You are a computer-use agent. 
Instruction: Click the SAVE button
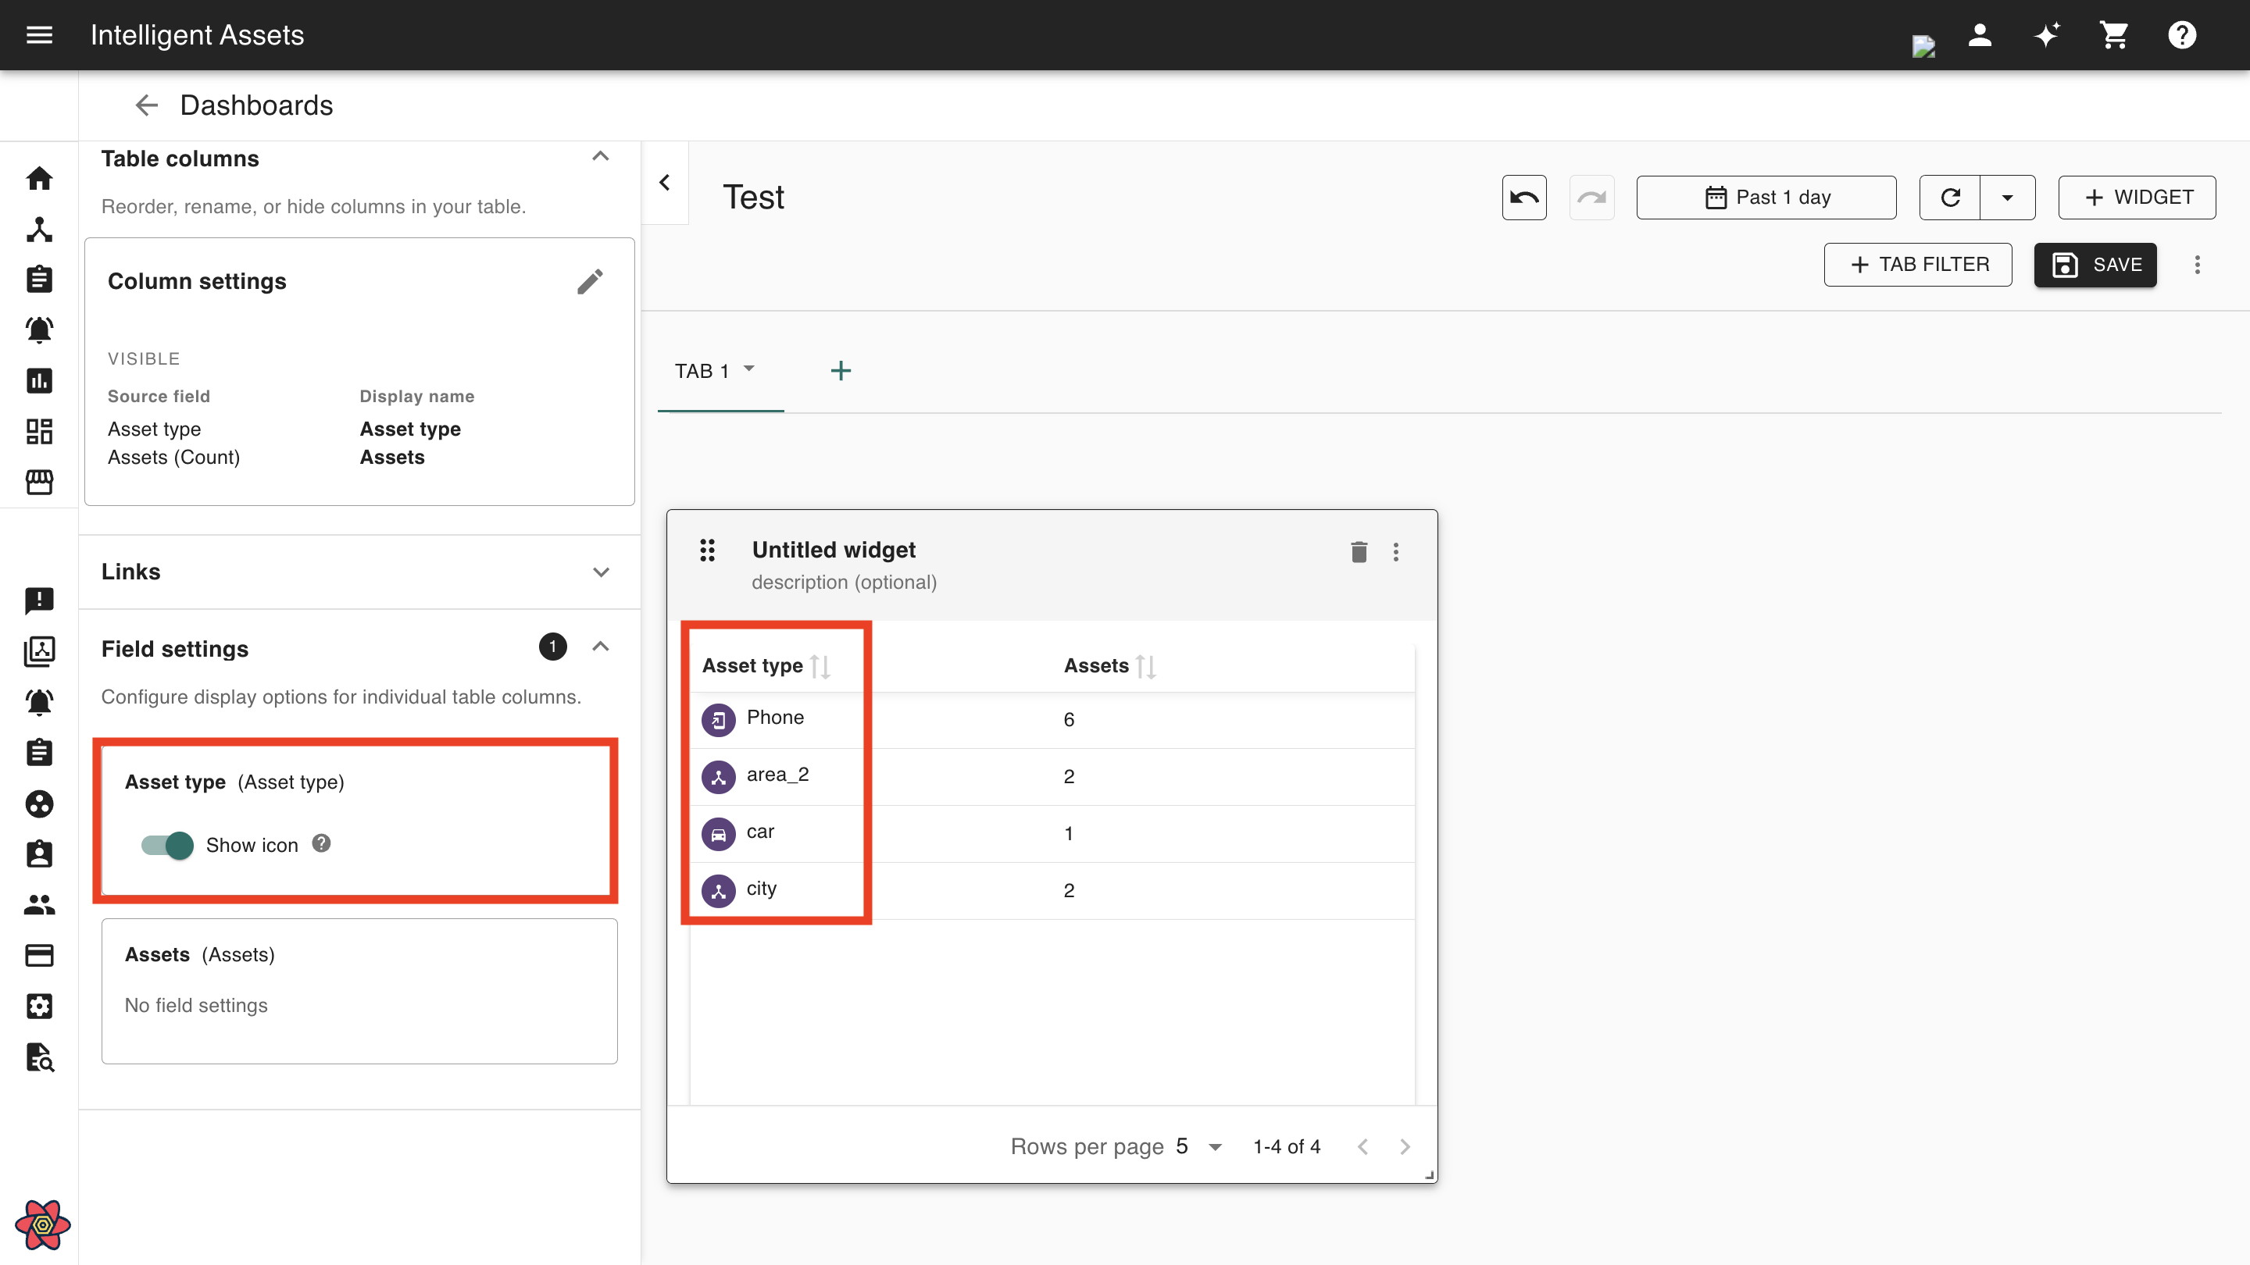pos(2095,265)
